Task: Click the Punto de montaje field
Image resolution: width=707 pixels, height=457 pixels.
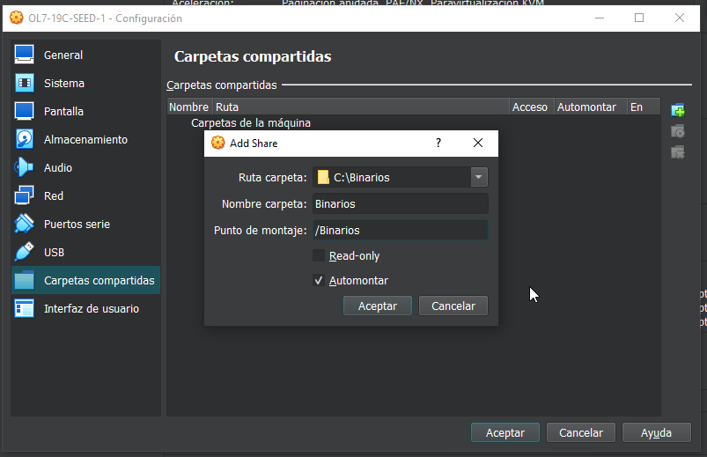Action: [x=400, y=230]
